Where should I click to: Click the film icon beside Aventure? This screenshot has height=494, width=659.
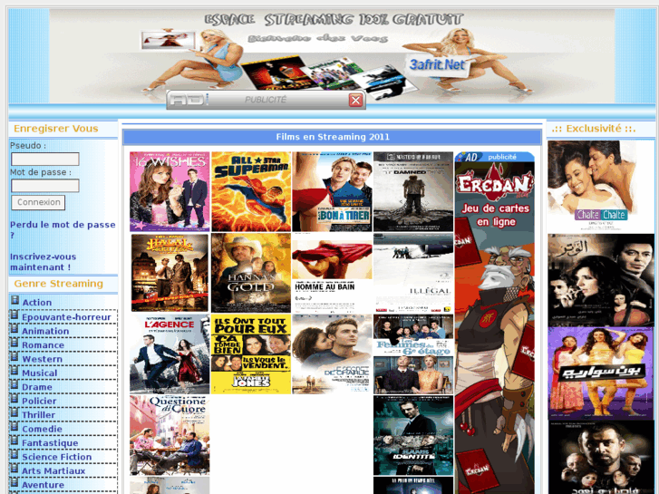(x=15, y=482)
